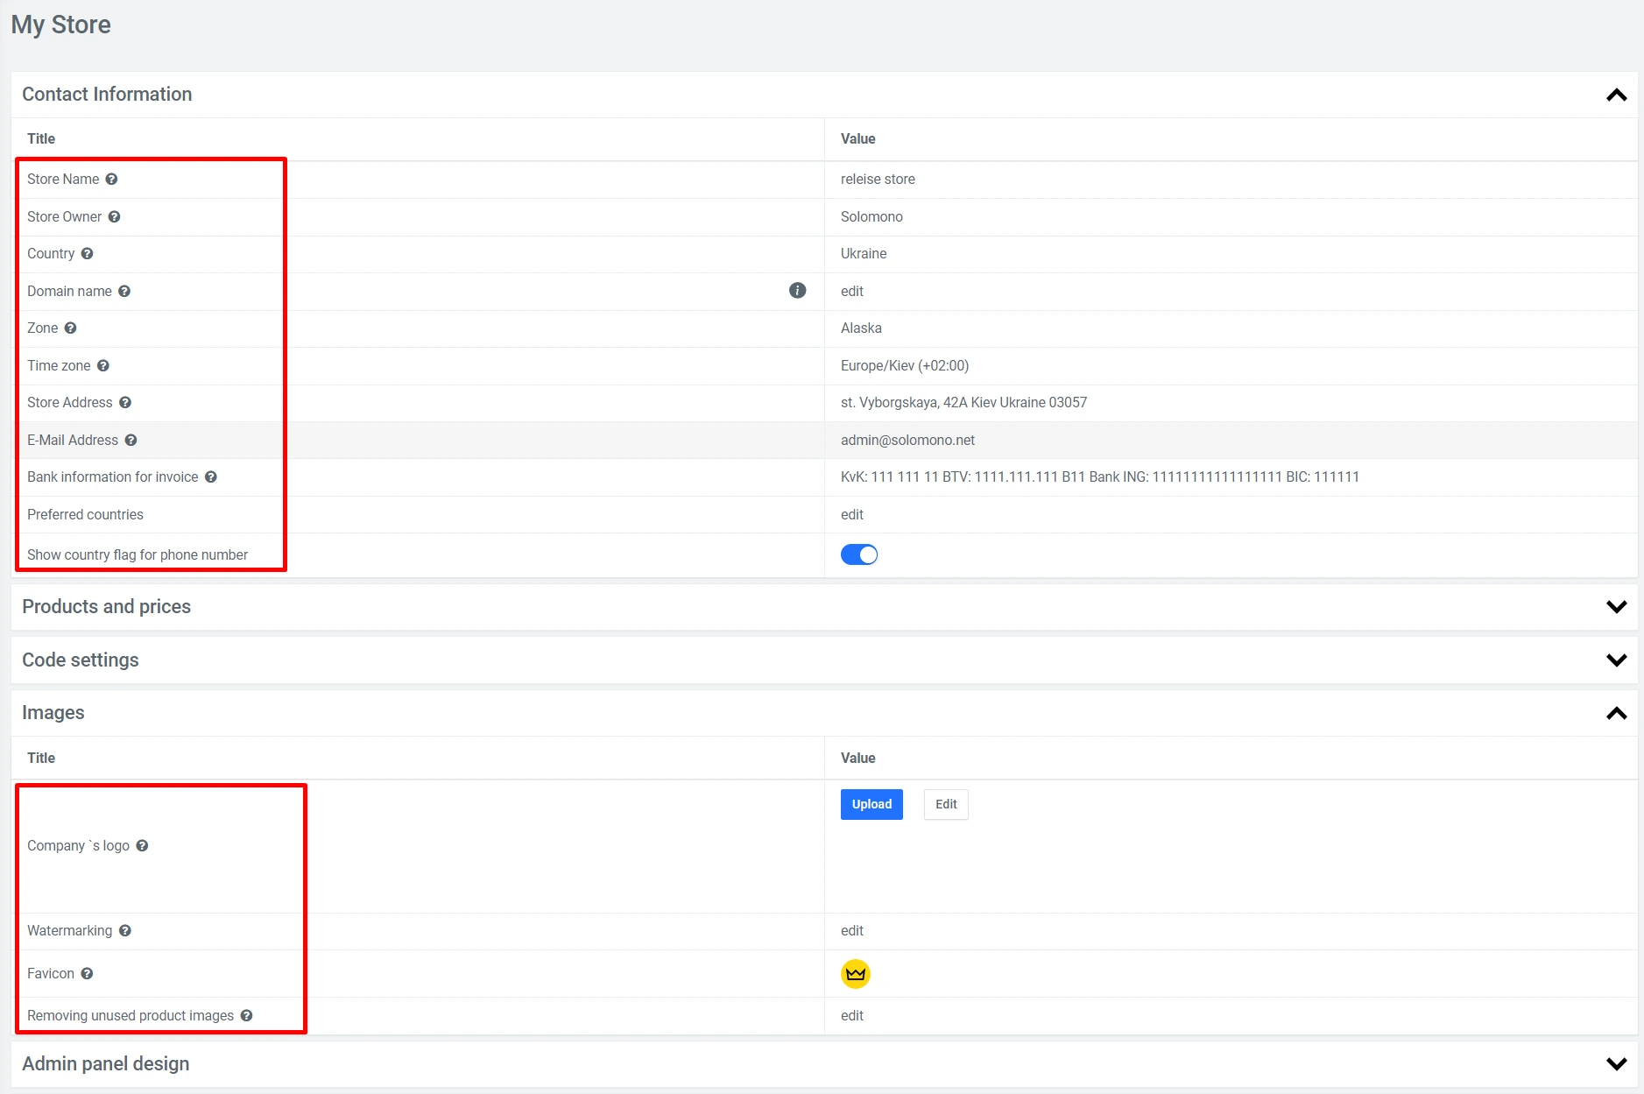Click the admin@solomono.net email value
1644x1094 pixels.
click(907, 441)
